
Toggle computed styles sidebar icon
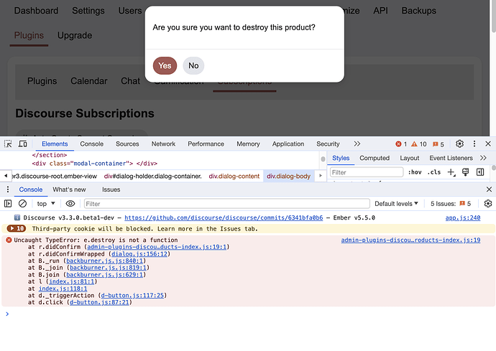click(x=480, y=172)
